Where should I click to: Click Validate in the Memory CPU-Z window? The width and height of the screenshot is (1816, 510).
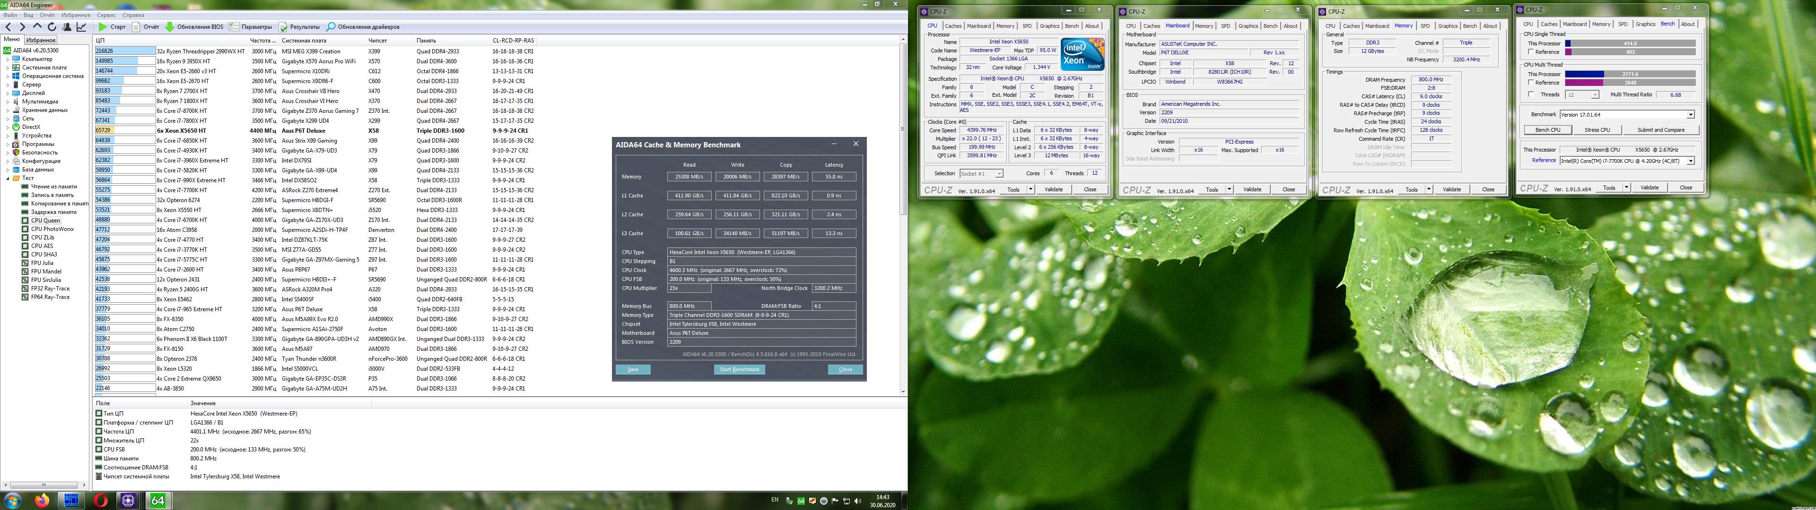click(1451, 189)
